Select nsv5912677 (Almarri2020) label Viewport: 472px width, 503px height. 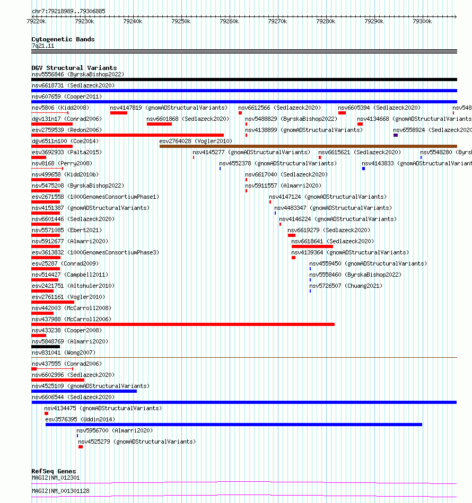[x=70, y=241]
